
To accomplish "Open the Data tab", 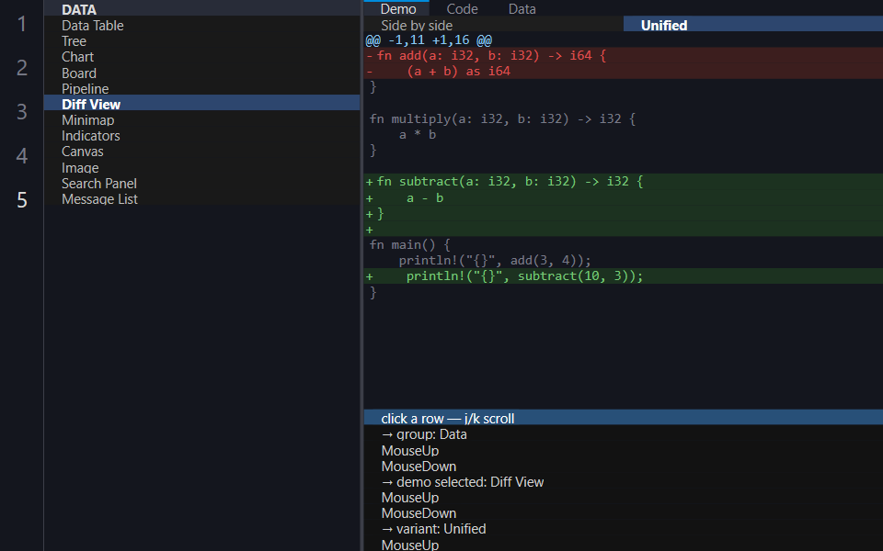I will click(522, 9).
